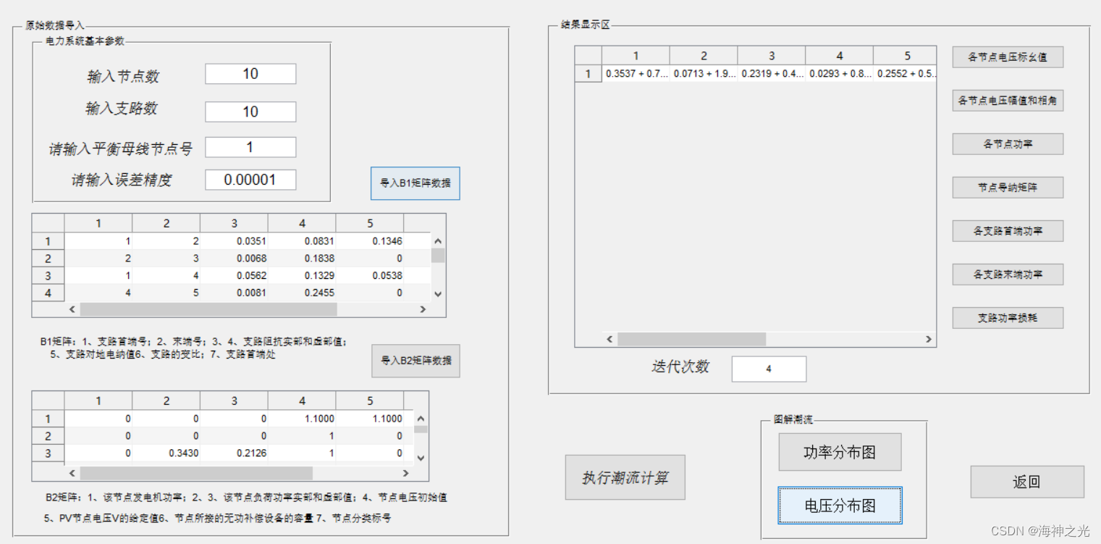Viewport: 1101px width, 544px height.
Task: Select B1 cell with value 0.0538
Action: (370, 276)
